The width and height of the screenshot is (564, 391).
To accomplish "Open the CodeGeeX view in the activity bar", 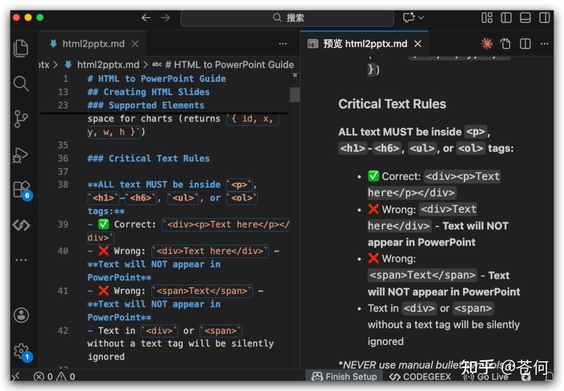I will click(21, 225).
